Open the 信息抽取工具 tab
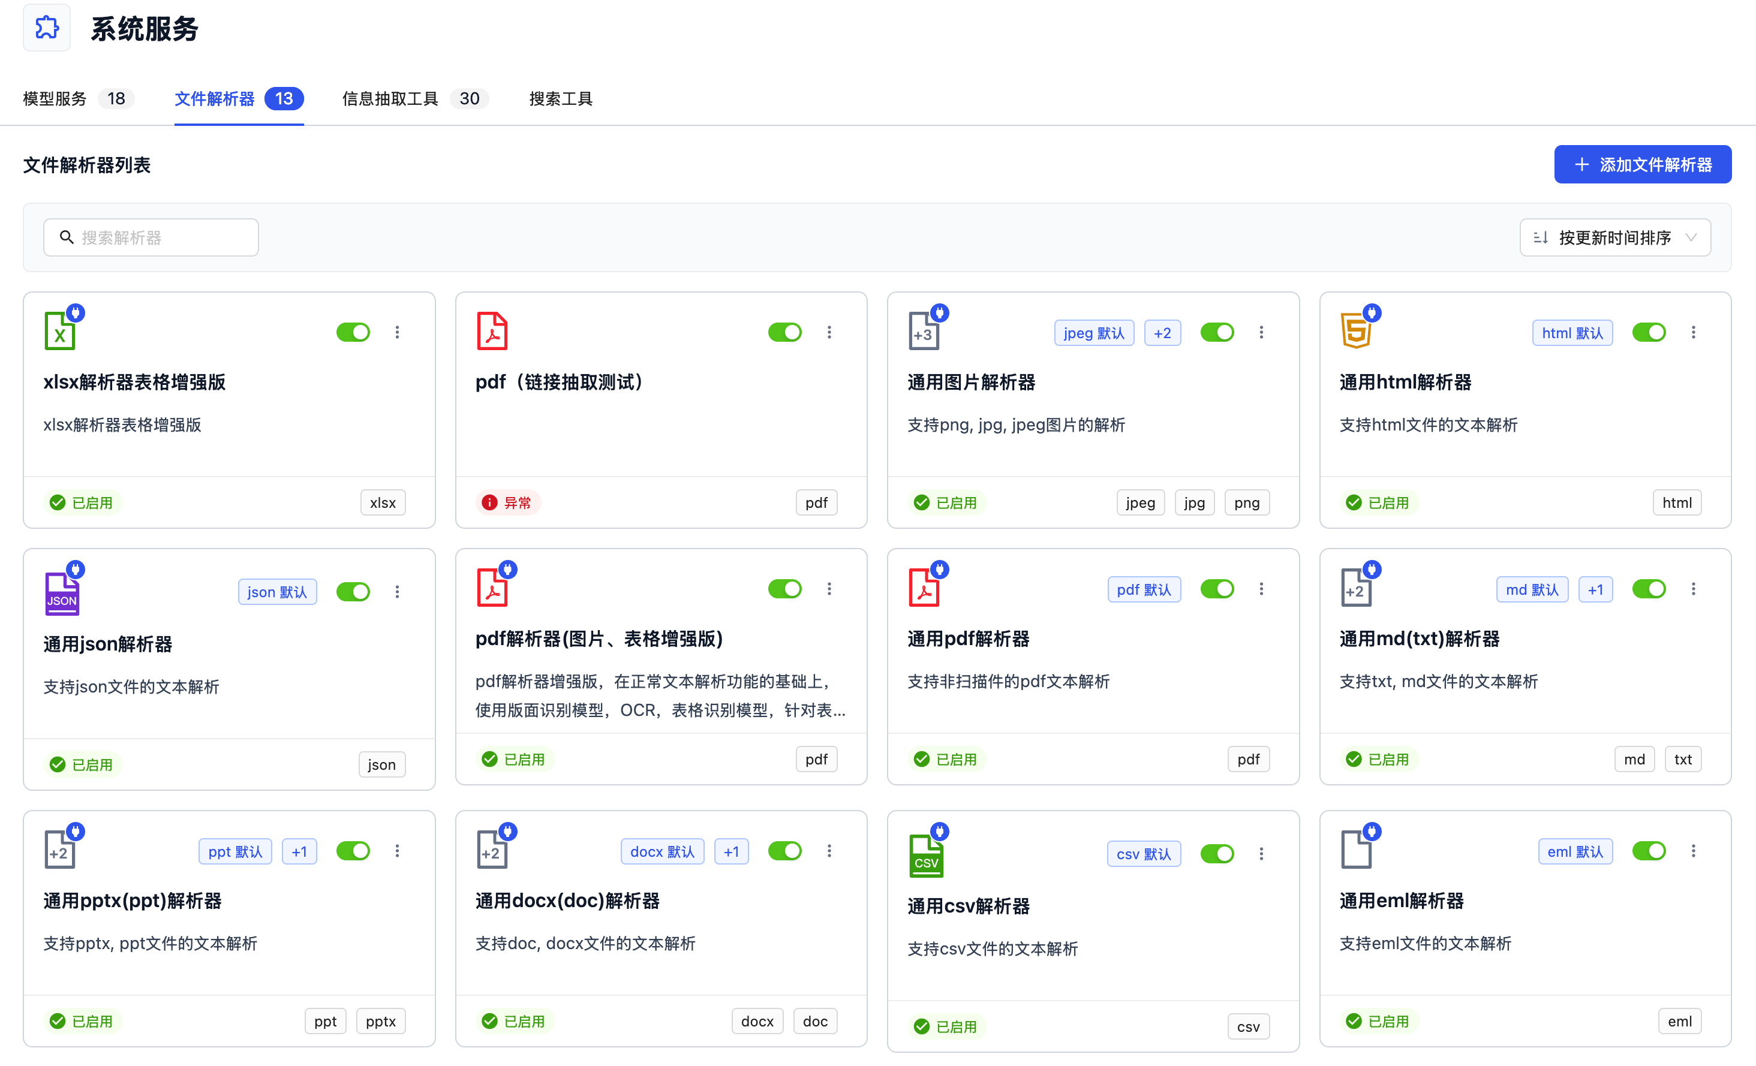This screenshot has width=1756, height=1066. tap(390, 98)
